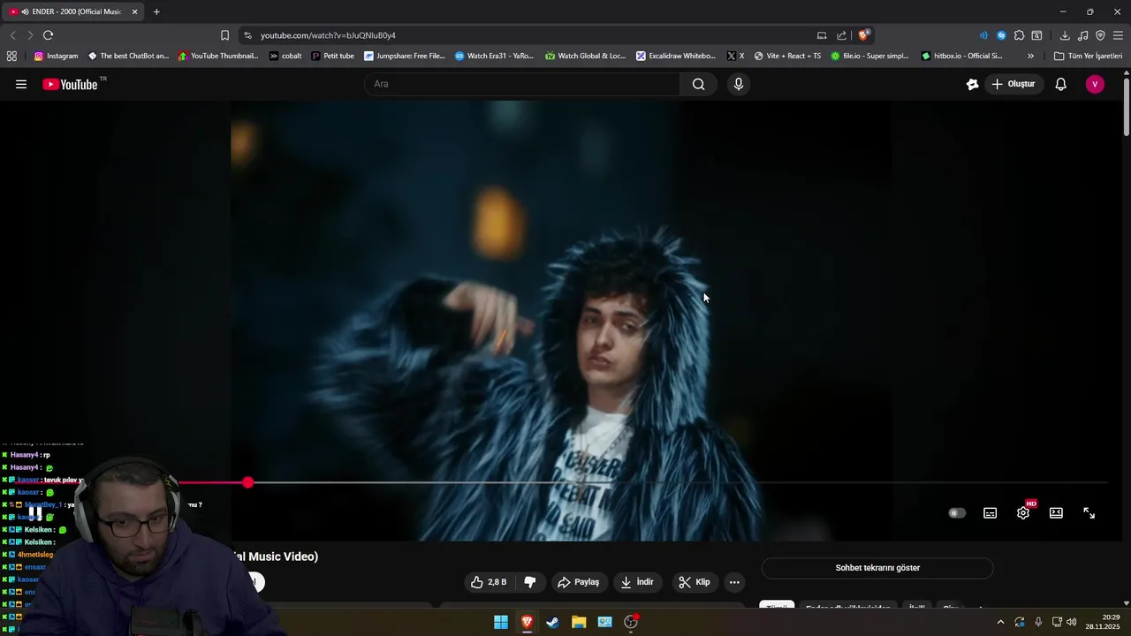Open the file.io bookmark

[x=869, y=56]
